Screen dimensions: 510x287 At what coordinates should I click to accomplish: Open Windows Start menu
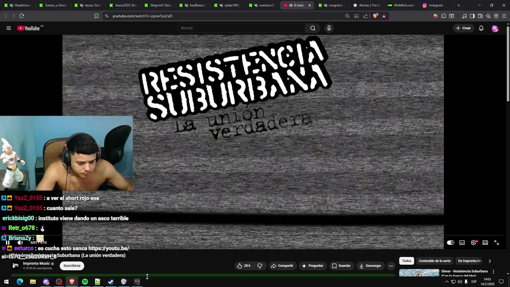click(6, 282)
